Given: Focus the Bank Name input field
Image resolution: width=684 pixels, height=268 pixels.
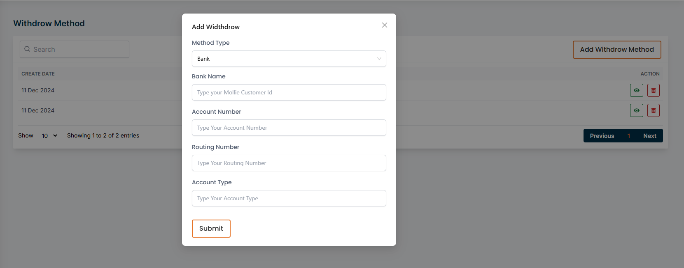Looking at the screenshot, I should pyautogui.click(x=289, y=92).
